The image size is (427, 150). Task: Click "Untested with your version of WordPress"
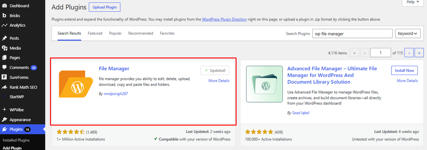(x=385, y=139)
